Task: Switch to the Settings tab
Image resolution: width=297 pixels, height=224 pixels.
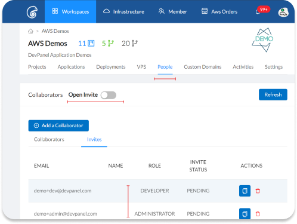Action: point(274,67)
